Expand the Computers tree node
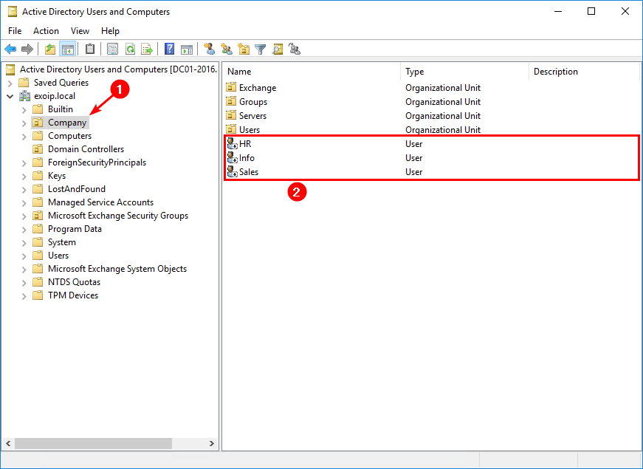Viewport: 643px width, 469px height. [24, 135]
